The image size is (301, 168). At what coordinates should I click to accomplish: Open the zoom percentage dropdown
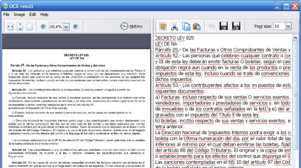tap(66, 27)
